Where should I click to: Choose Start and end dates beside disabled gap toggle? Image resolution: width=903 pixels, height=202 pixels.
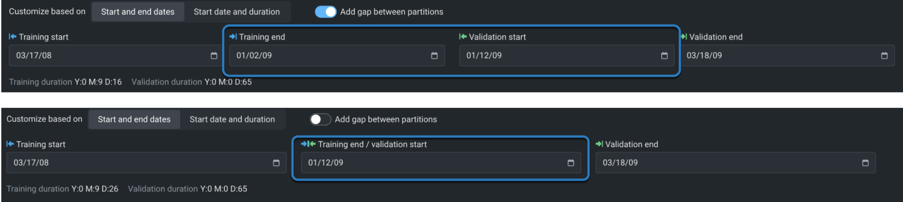pos(134,119)
